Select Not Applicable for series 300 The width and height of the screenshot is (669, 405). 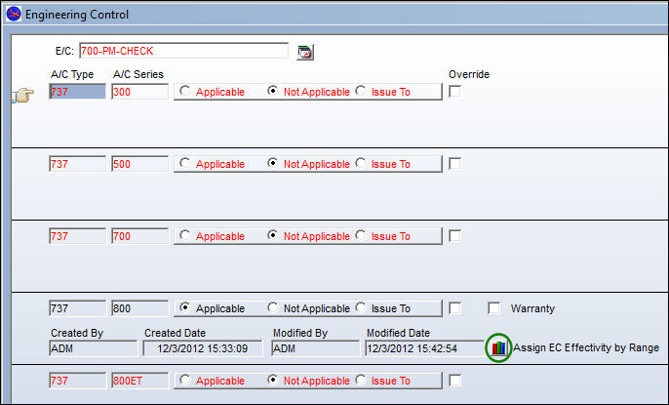(x=273, y=91)
